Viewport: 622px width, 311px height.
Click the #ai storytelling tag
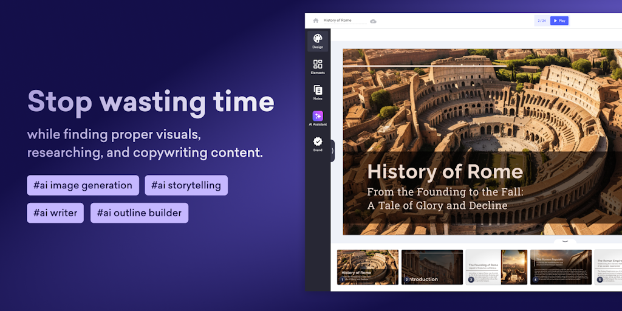click(x=186, y=185)
